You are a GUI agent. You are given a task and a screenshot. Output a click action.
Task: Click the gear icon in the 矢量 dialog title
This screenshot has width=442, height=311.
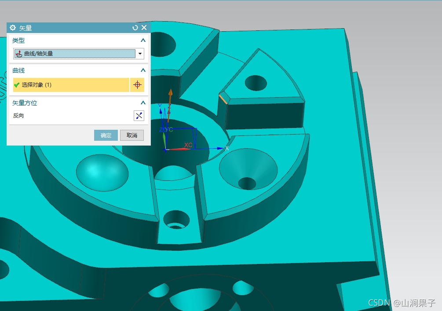(x=13, y=28)
